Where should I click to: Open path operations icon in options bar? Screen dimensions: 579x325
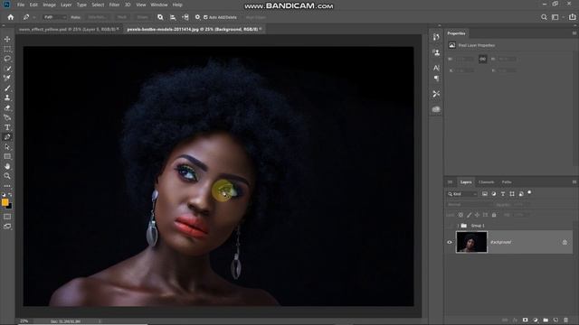pyautogui.click(x=160, y=17)
